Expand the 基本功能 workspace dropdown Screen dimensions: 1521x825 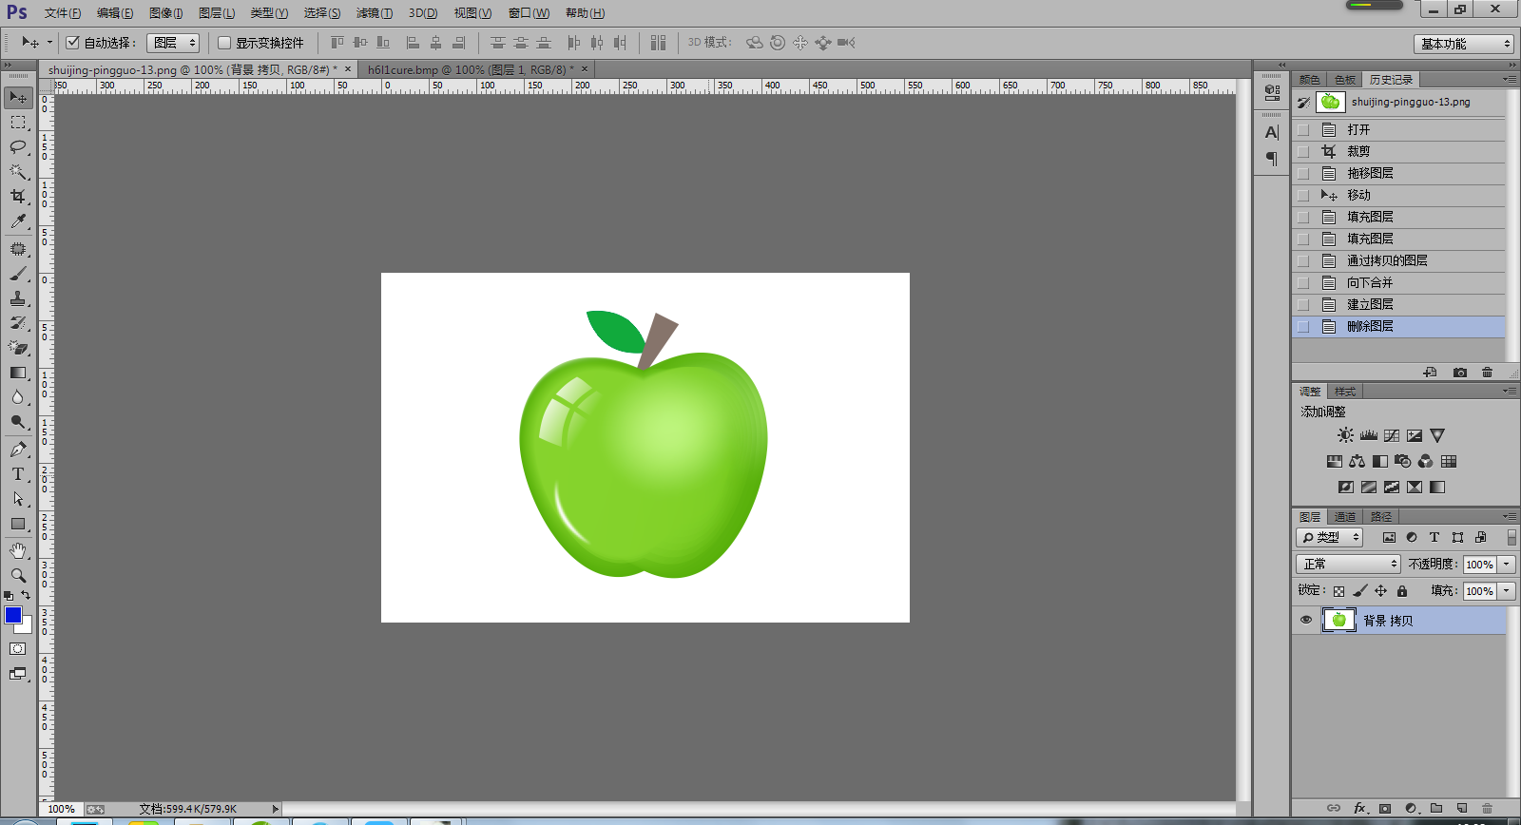click(1463, 44)
